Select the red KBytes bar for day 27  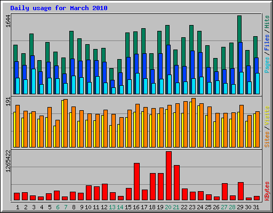click(224, 192)
